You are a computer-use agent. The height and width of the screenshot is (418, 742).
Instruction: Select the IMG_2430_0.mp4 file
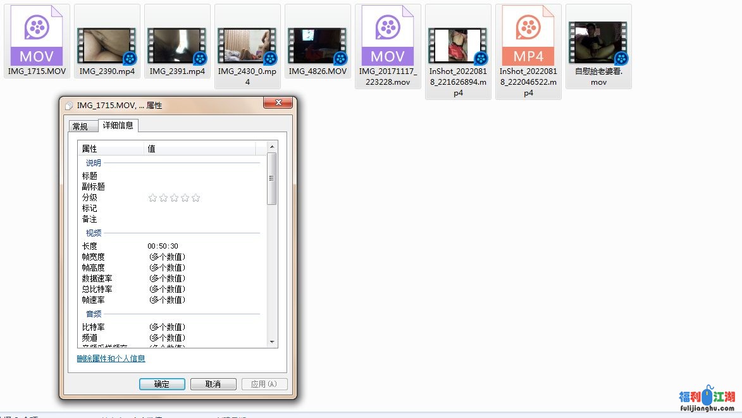click(247, 44)
